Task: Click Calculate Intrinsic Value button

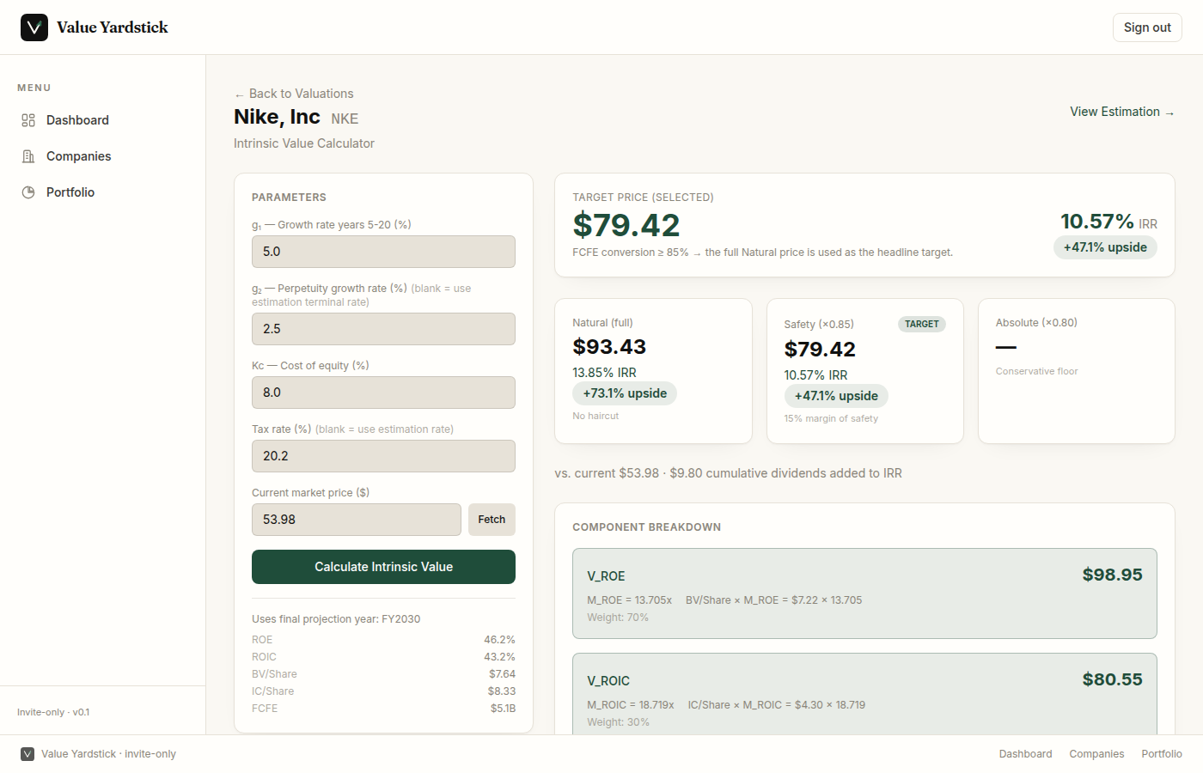Action: [x=383, y=567]
